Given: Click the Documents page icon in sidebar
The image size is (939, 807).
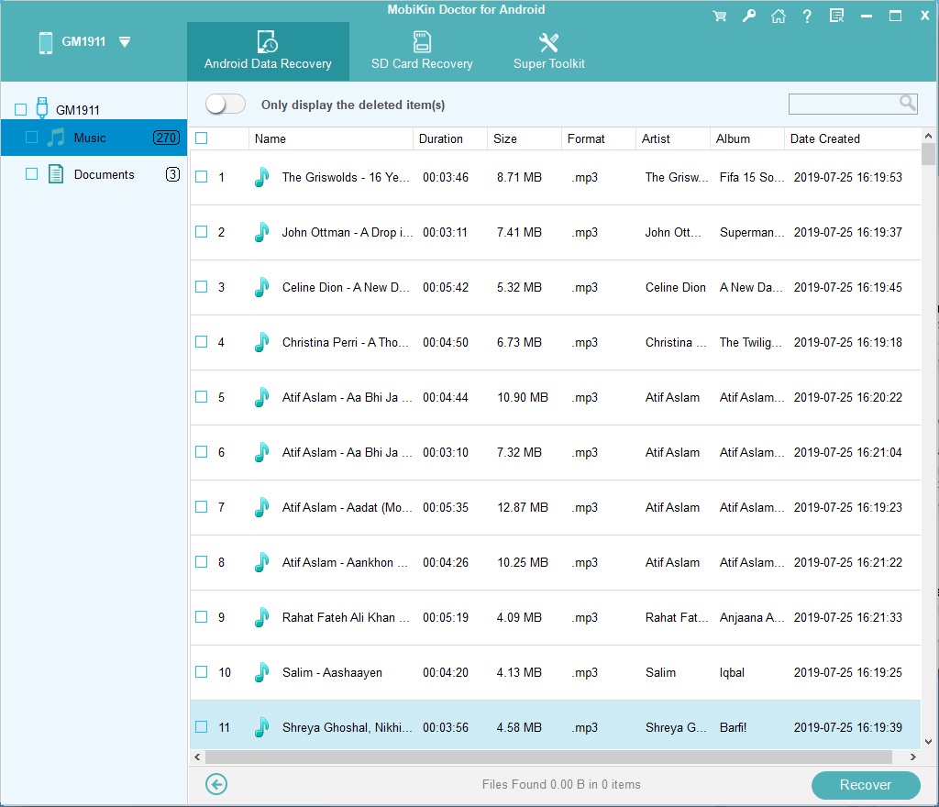Looking at the screenshot, I should pyautogui.click(x=56, y=174).
